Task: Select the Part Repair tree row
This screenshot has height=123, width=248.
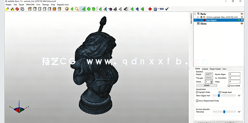Action: (x=219, y=20)
